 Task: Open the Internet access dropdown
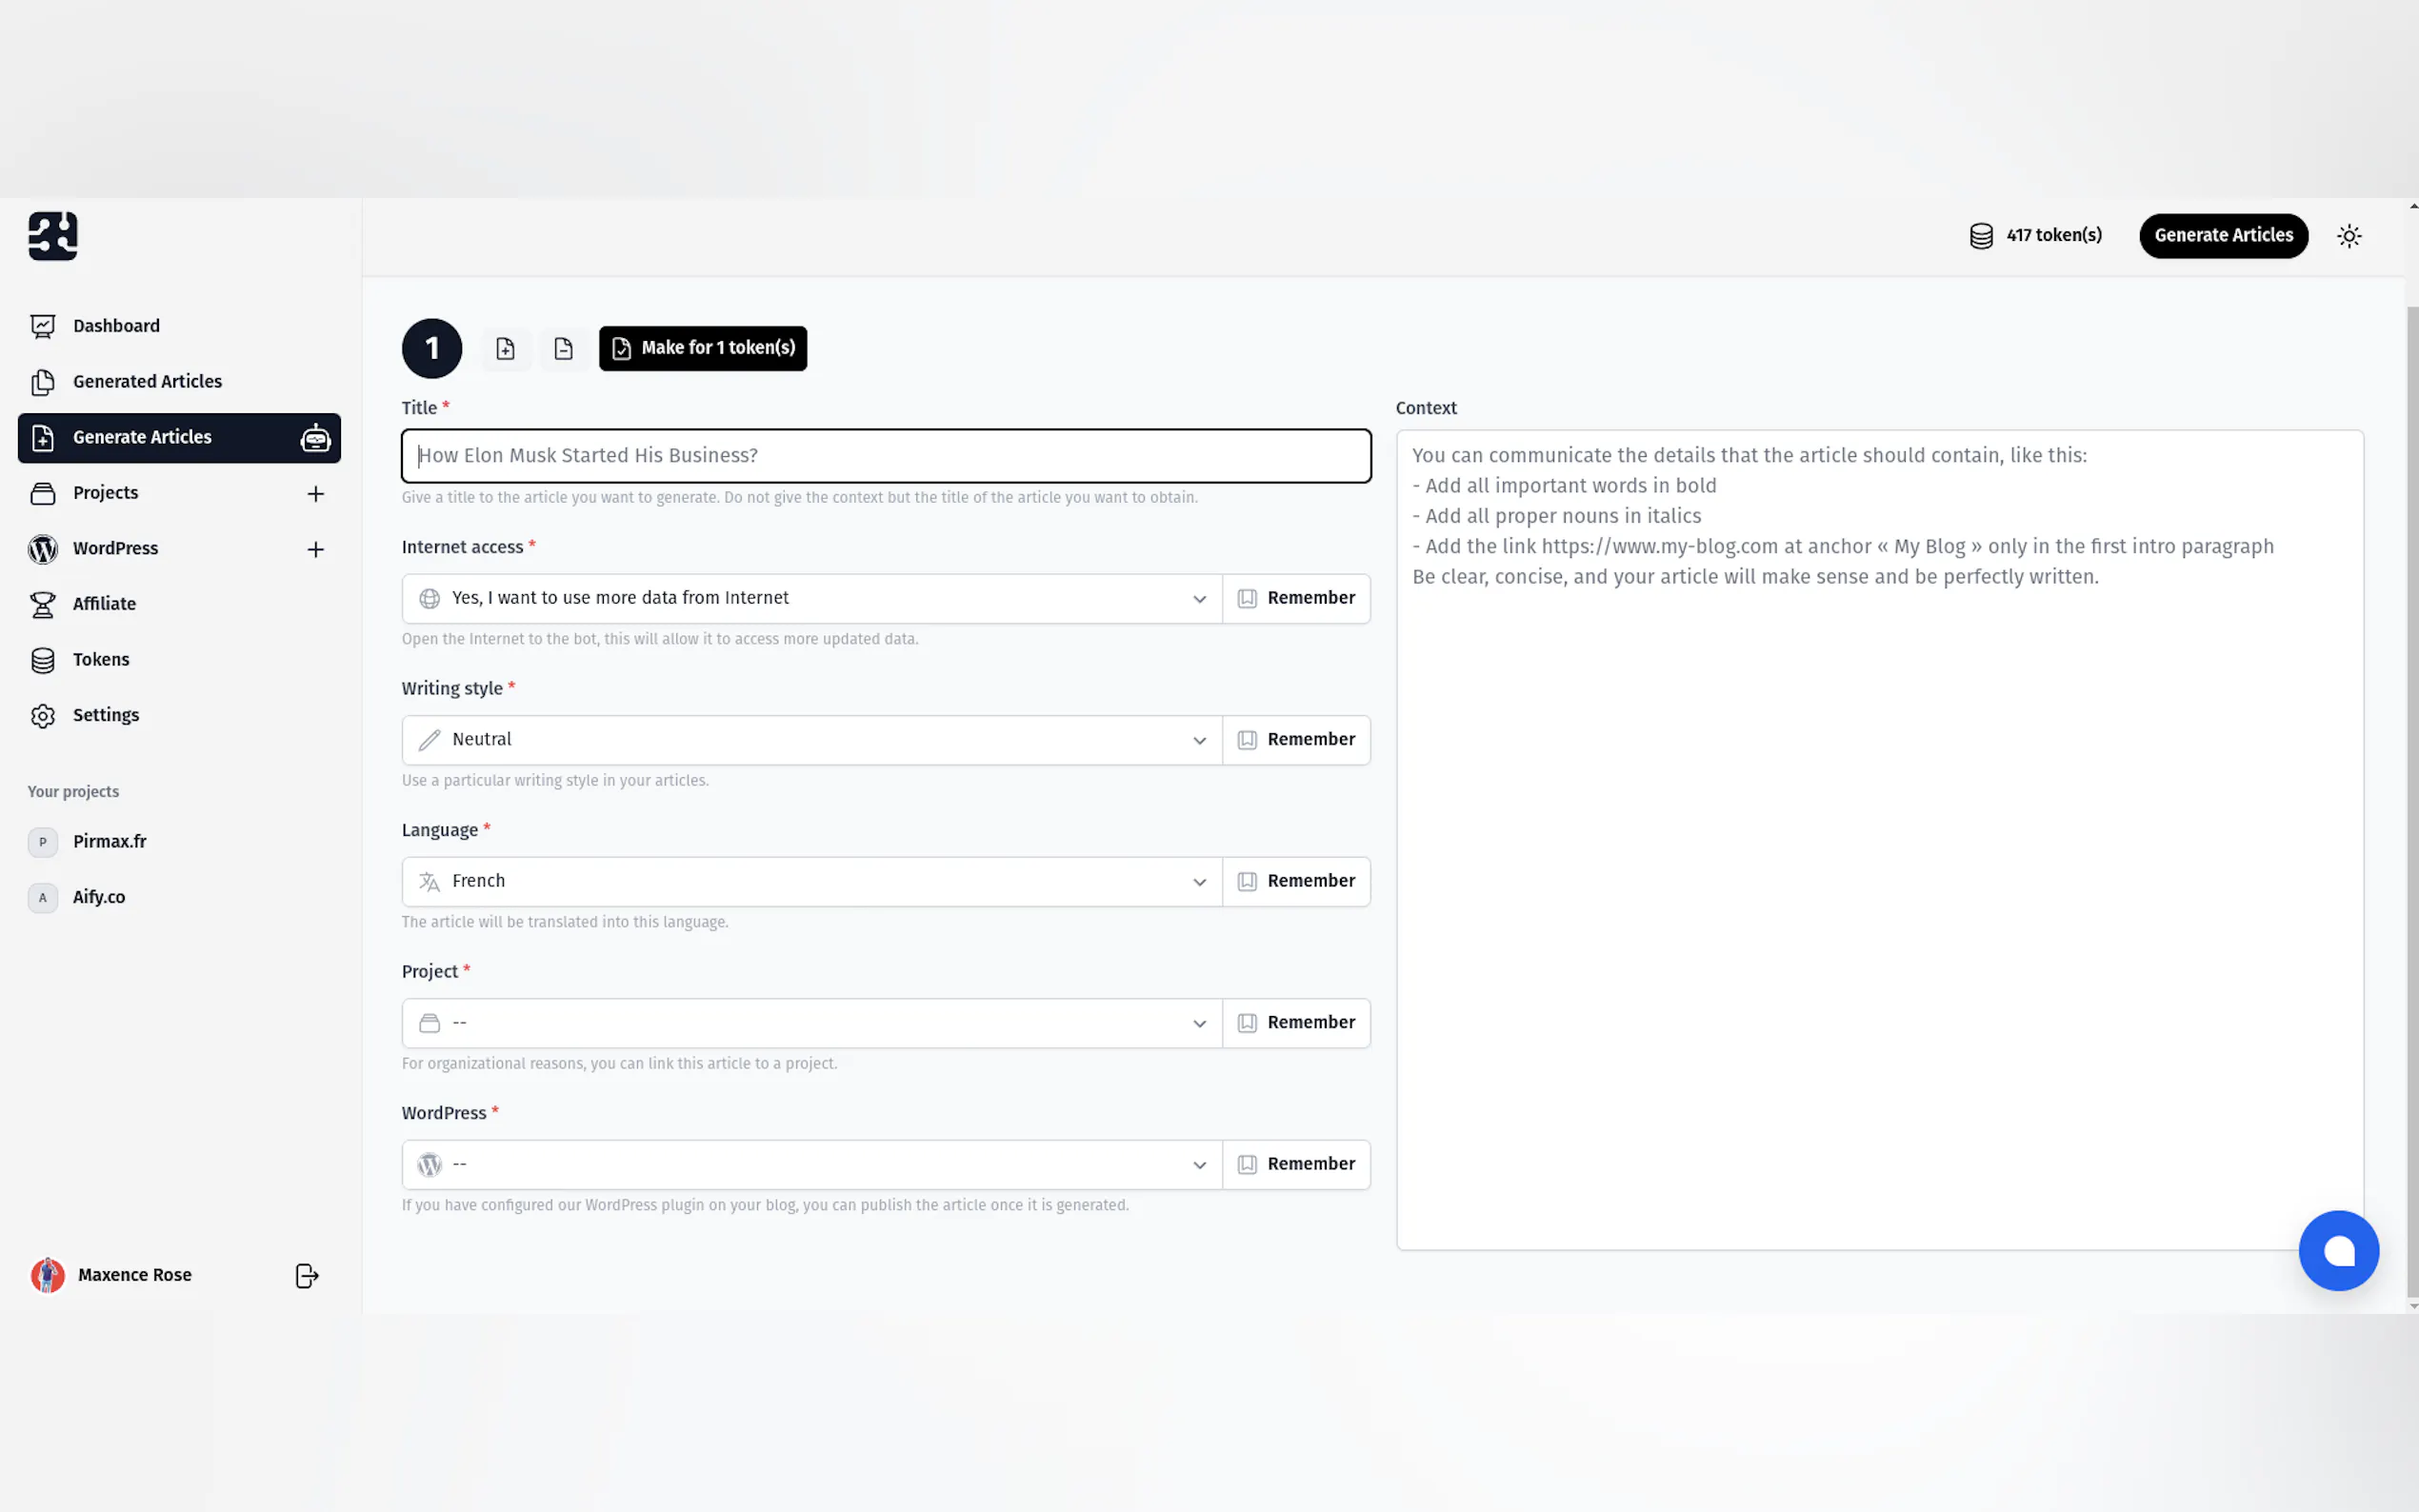[x=811, y=598]
